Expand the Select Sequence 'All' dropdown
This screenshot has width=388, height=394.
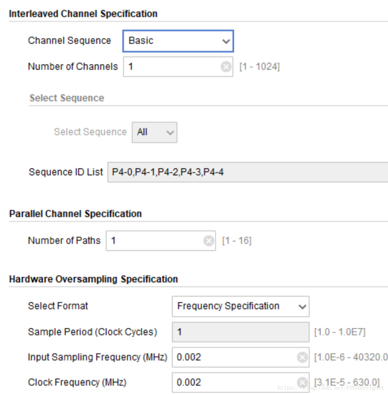(154, 132)
